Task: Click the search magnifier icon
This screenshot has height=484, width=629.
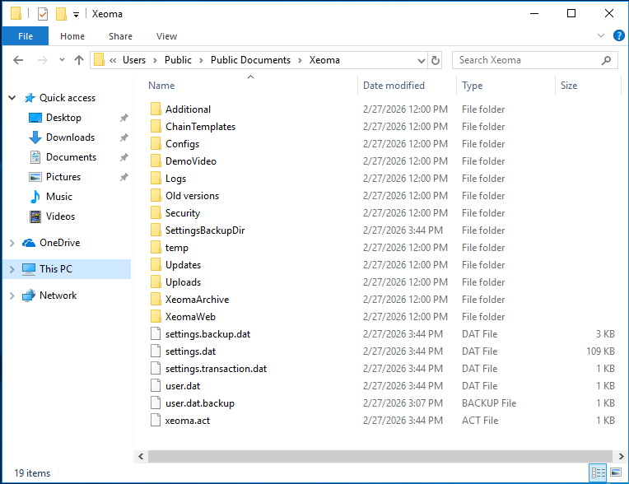Action: (x=607, y=60)
